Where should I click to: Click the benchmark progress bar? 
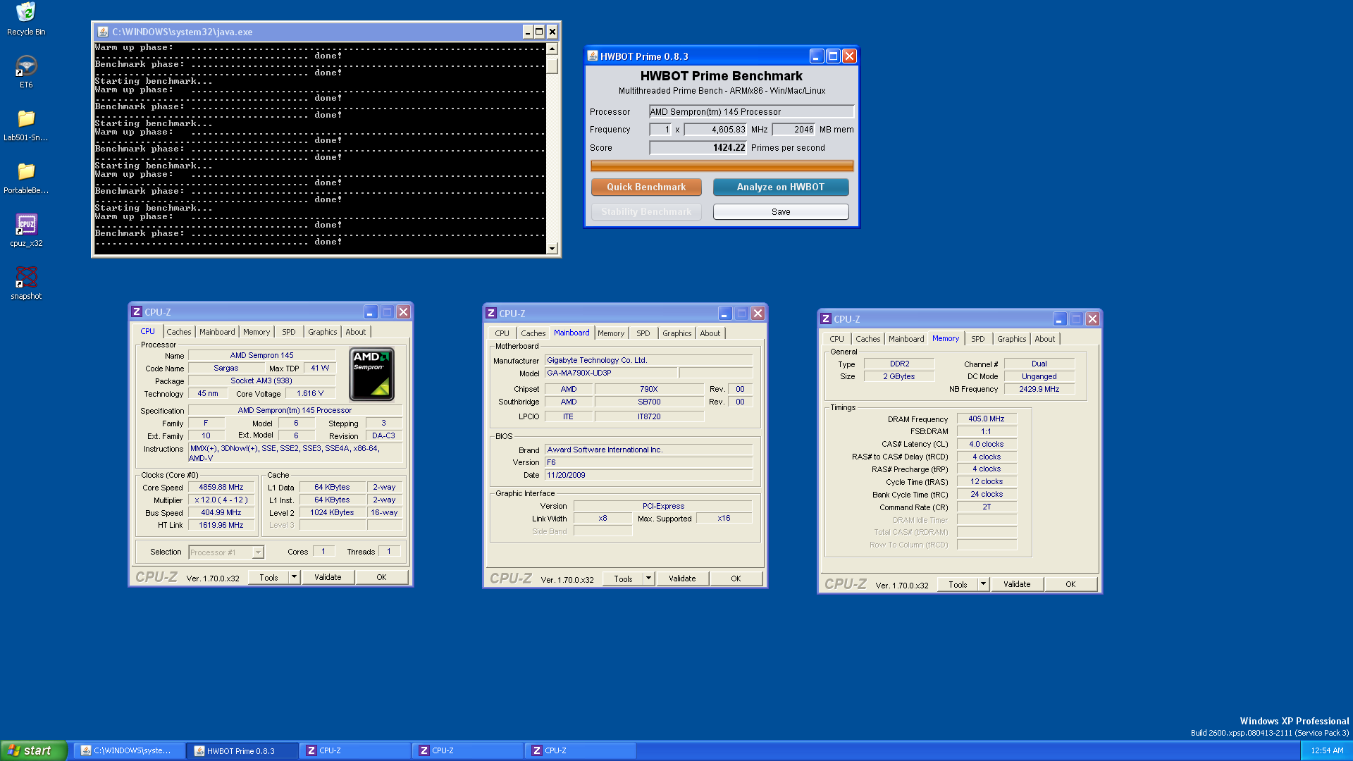tap(722, 166)
